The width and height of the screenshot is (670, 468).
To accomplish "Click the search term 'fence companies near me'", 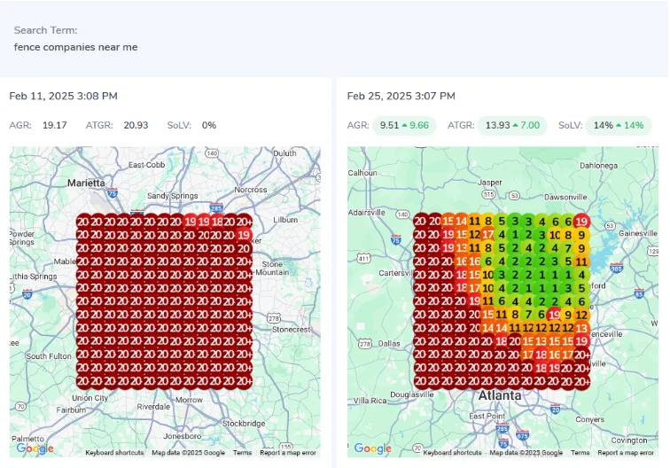I will point(75,47).
